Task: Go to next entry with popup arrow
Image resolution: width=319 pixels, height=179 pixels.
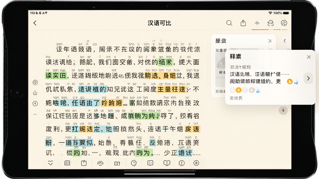Action: (308, 78)
